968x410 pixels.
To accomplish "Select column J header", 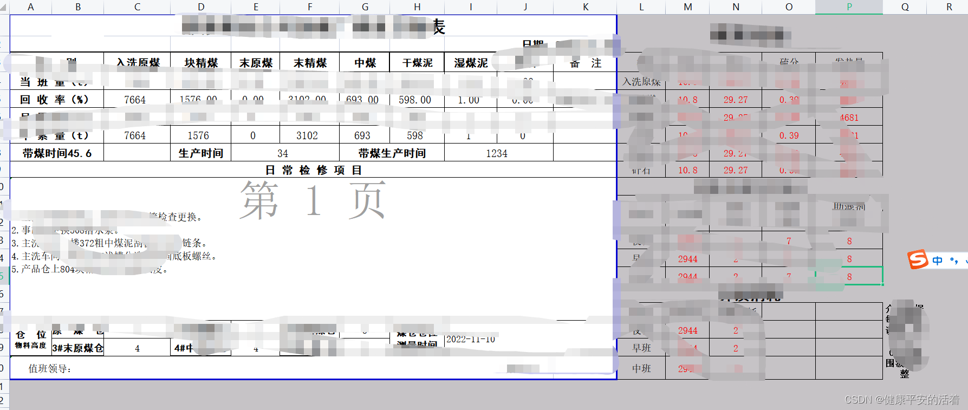I will coord(525,7).
